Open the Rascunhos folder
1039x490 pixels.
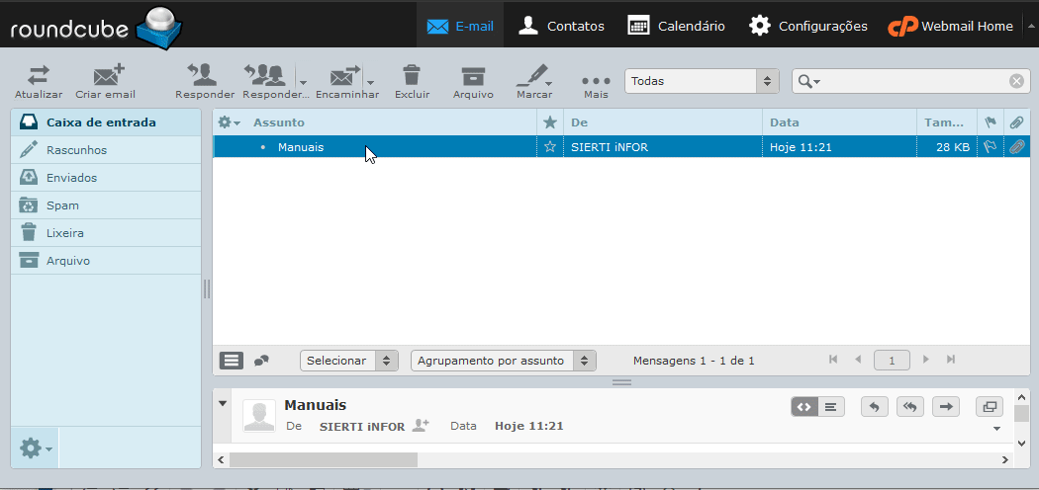(106, 150)
